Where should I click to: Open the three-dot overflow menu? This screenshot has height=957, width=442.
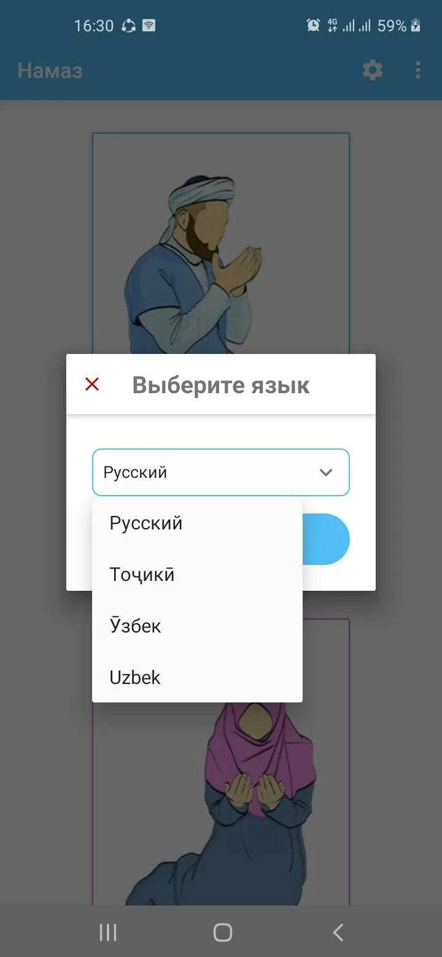[x=418, y=70]
